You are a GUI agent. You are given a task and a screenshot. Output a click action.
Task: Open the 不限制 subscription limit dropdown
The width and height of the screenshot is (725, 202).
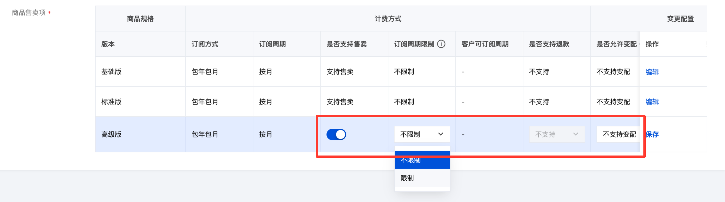422,134
